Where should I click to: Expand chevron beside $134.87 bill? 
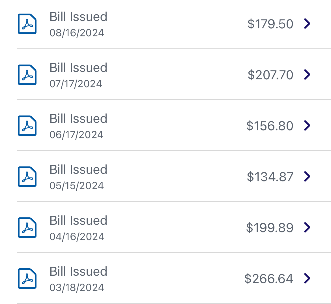pos(307,176)
